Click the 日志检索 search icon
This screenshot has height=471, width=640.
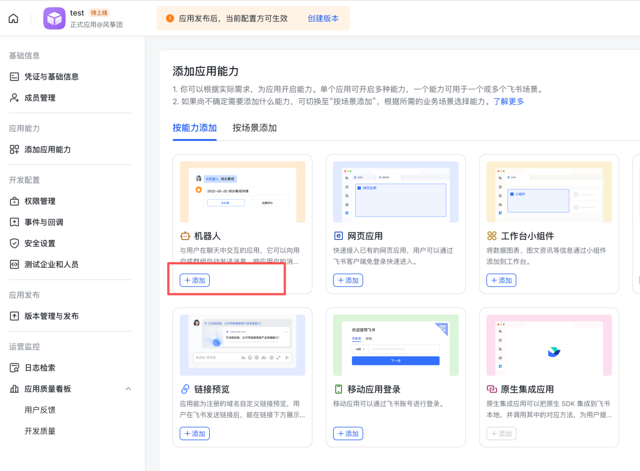(x=14, y=368)
